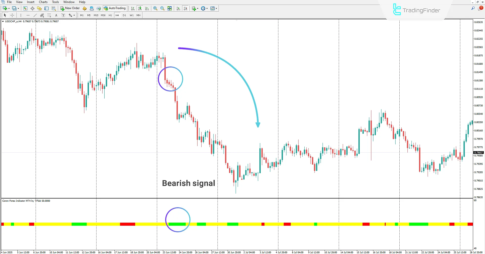Screen dimensions: 485x254
Task: Toggle the Chart Shift option
Action: click(185, 8)
